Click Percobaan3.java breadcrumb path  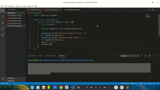(x=35, y=13)
